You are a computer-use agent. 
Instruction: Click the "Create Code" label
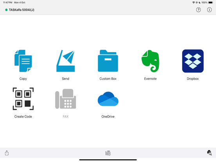[x=23, y=117]
